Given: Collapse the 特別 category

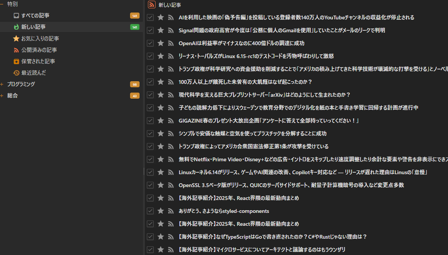Looking at the screenshot, I should pyautogui.click(x=2, y=4).
